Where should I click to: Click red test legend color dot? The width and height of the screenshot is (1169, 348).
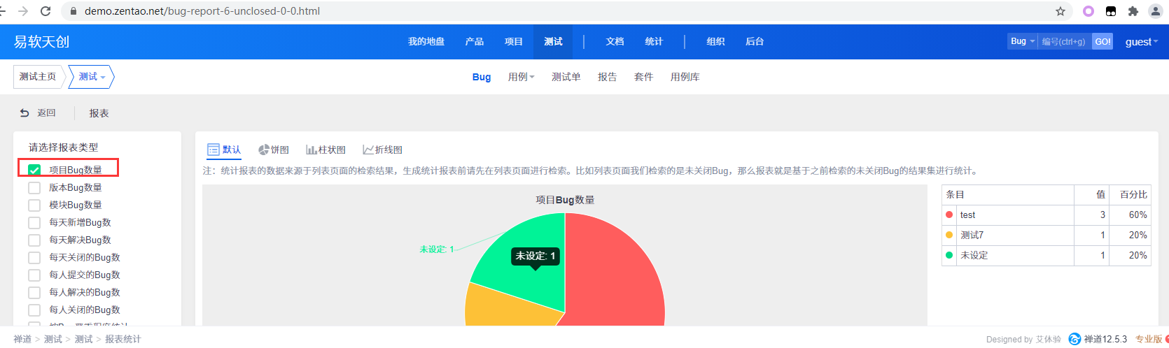pyautogui.click(x=949, y=215)
